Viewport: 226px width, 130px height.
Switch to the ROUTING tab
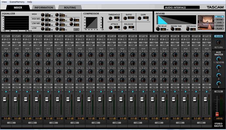70,8
